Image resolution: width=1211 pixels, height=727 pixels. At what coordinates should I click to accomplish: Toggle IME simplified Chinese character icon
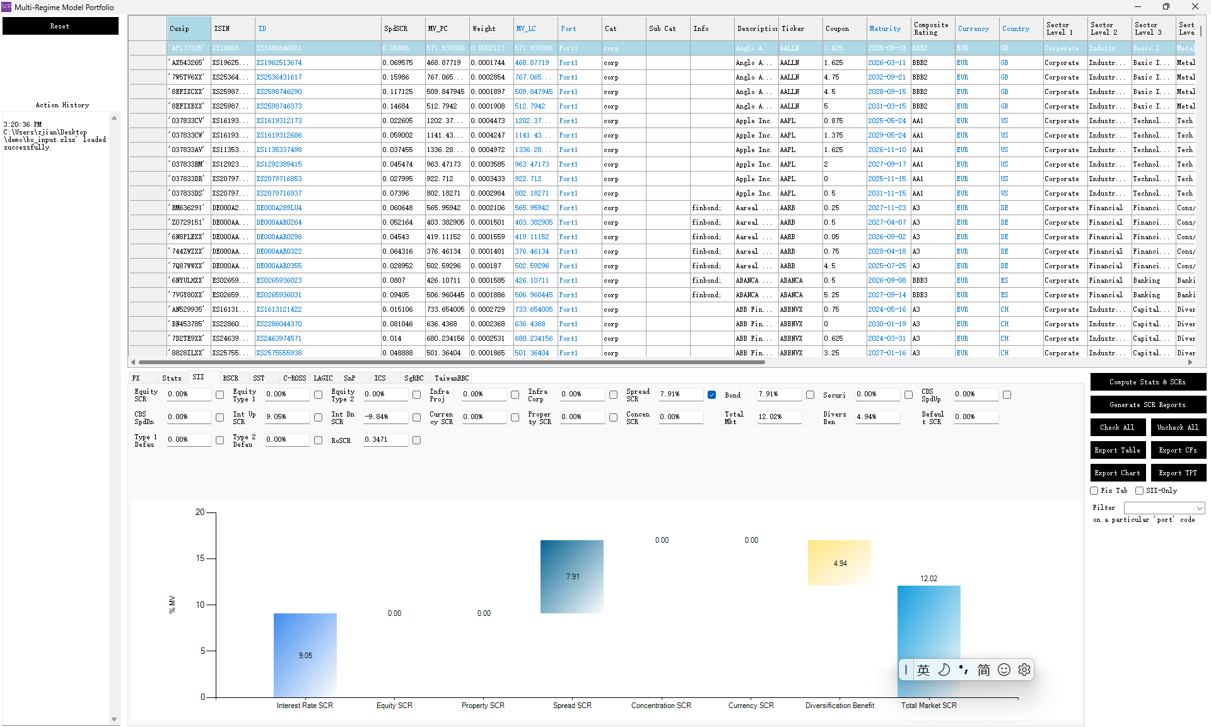click(983, 670)
